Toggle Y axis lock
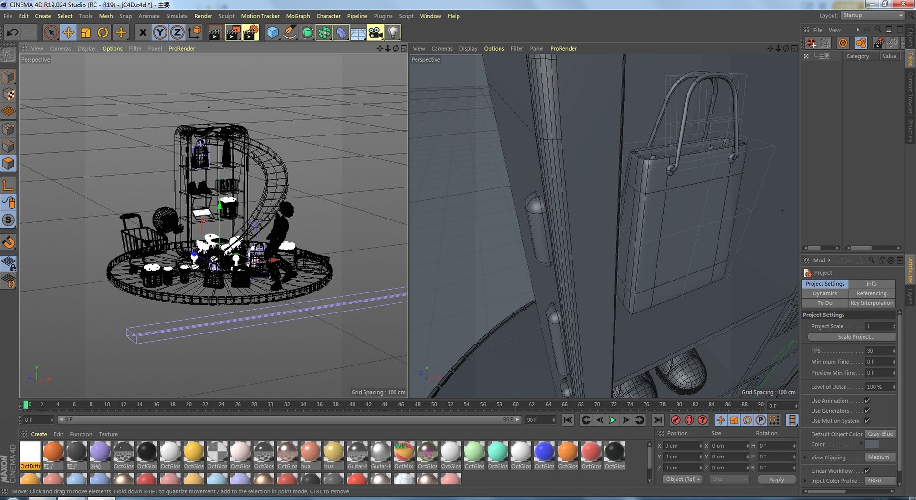 (160, 32)
